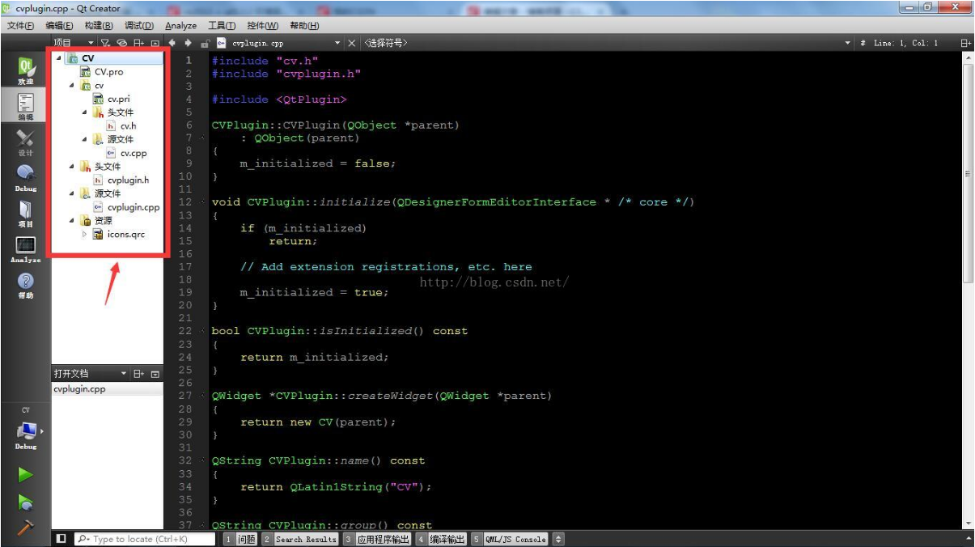975x547 pixels.
Task: Click the file lock icon in editor toolbar
Action: click(x=206, y=43)
